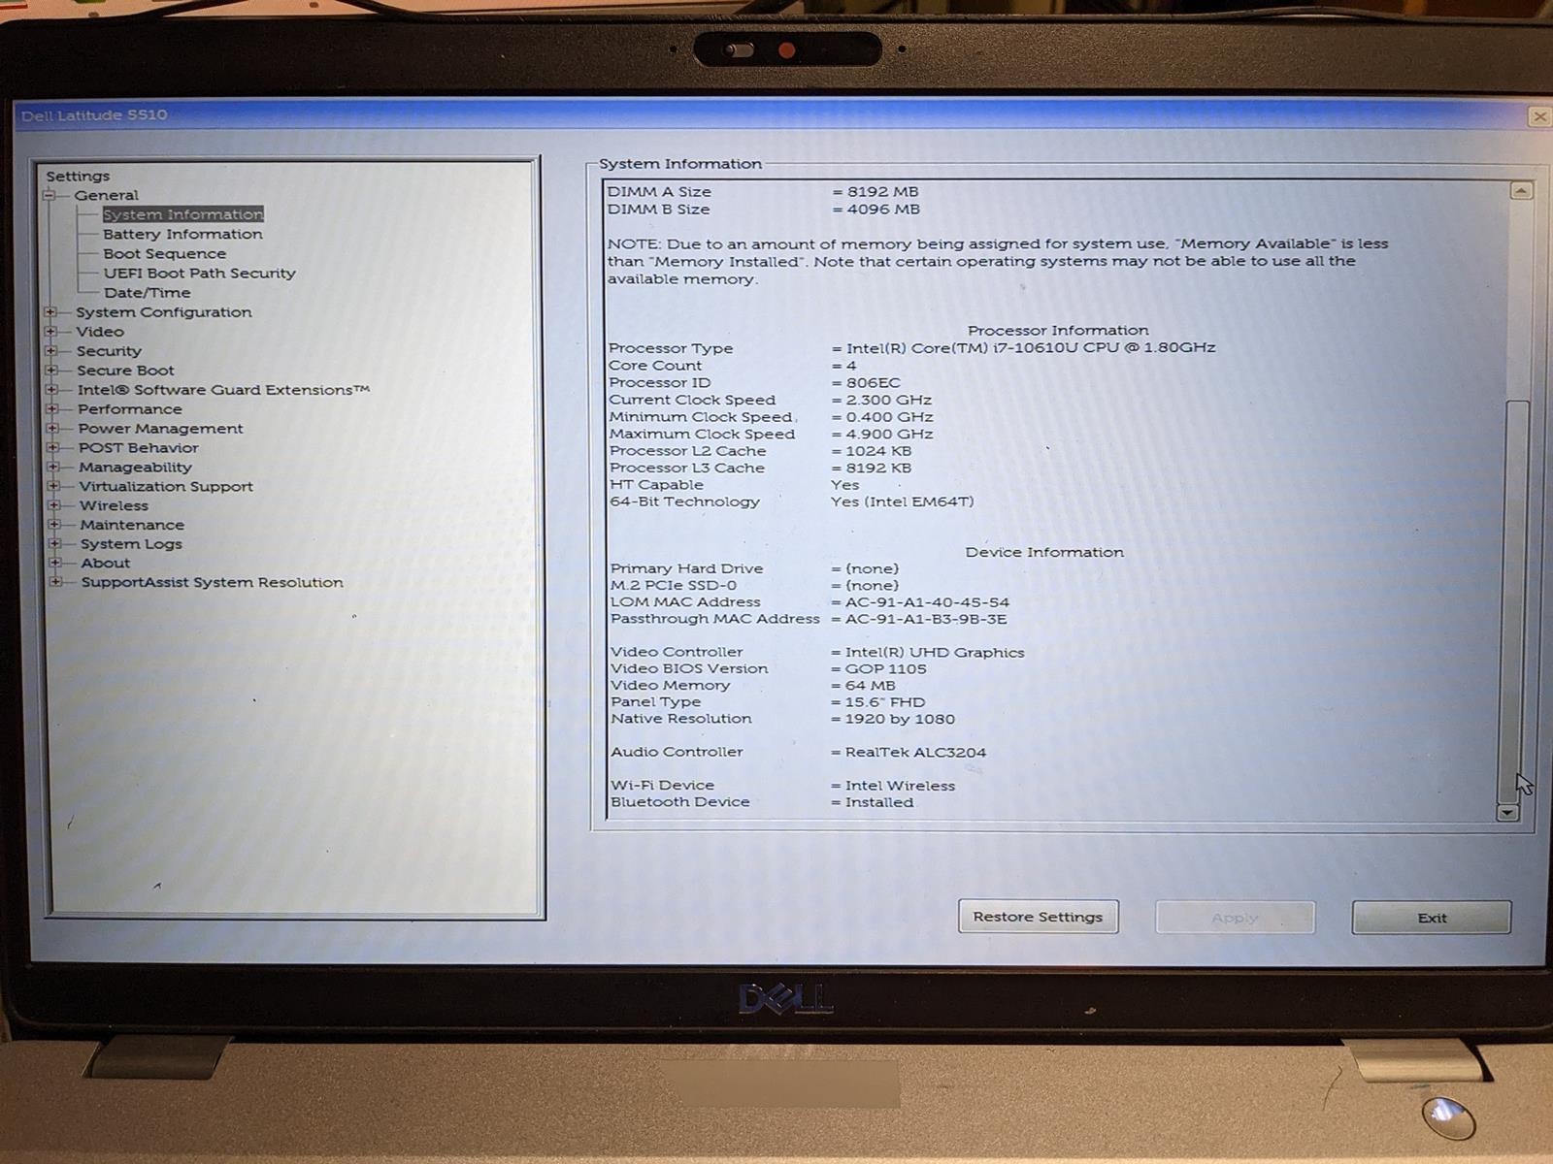Click the scroll down arrow

1507,812
